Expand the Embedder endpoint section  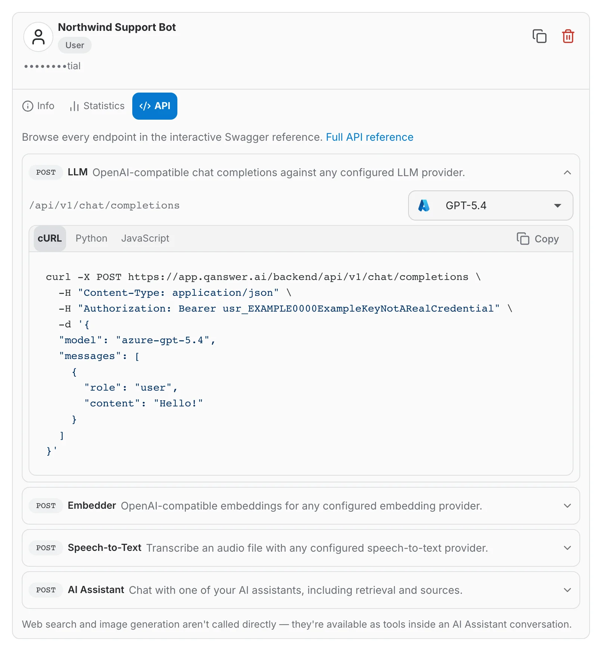click(x=567, y=506)
